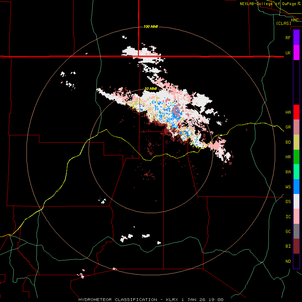Pick the GC legend label
Screen dimensions: 302x302
(288, 232)
